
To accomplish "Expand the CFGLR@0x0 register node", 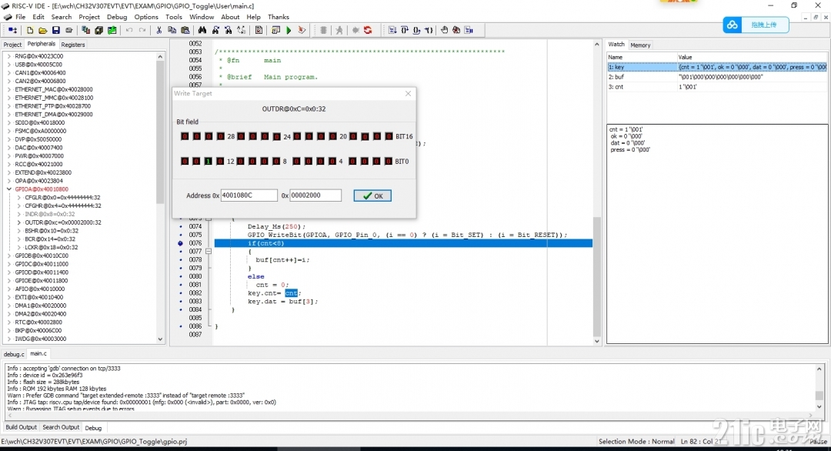I will (19, 198).
